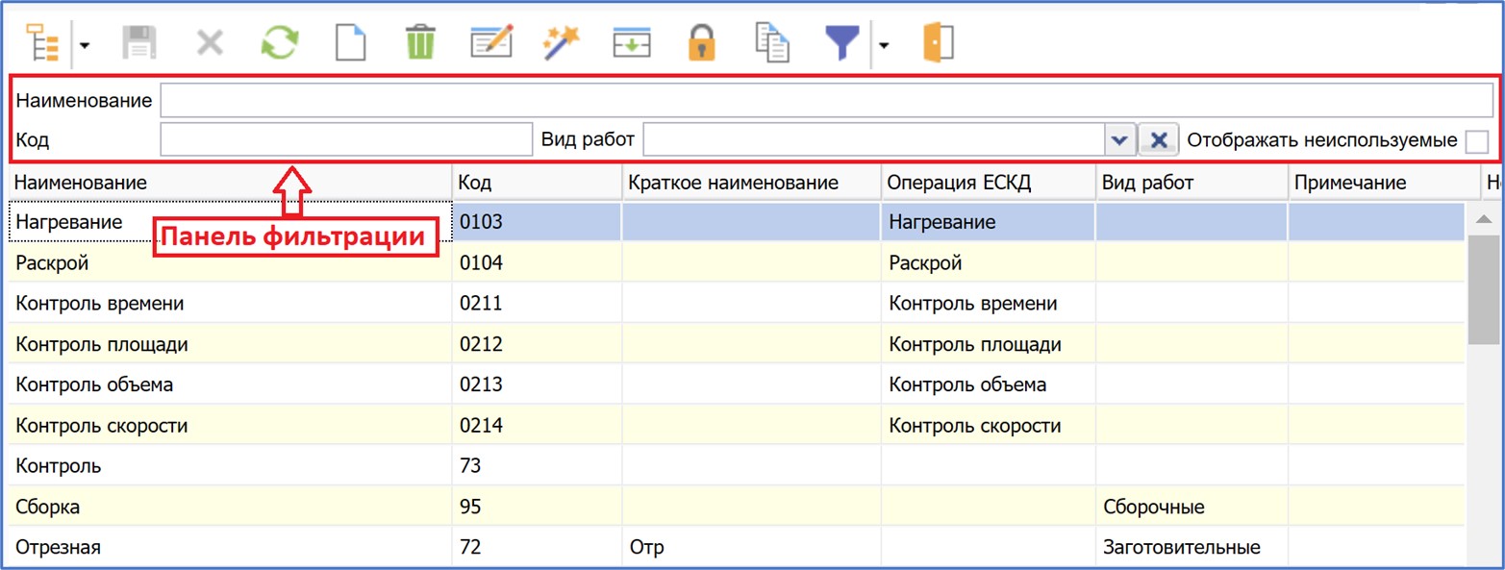This screenshot has height=570, width=1505.
Task: Expand the Вид работ dropdown list
Action: coord(1118,140)
